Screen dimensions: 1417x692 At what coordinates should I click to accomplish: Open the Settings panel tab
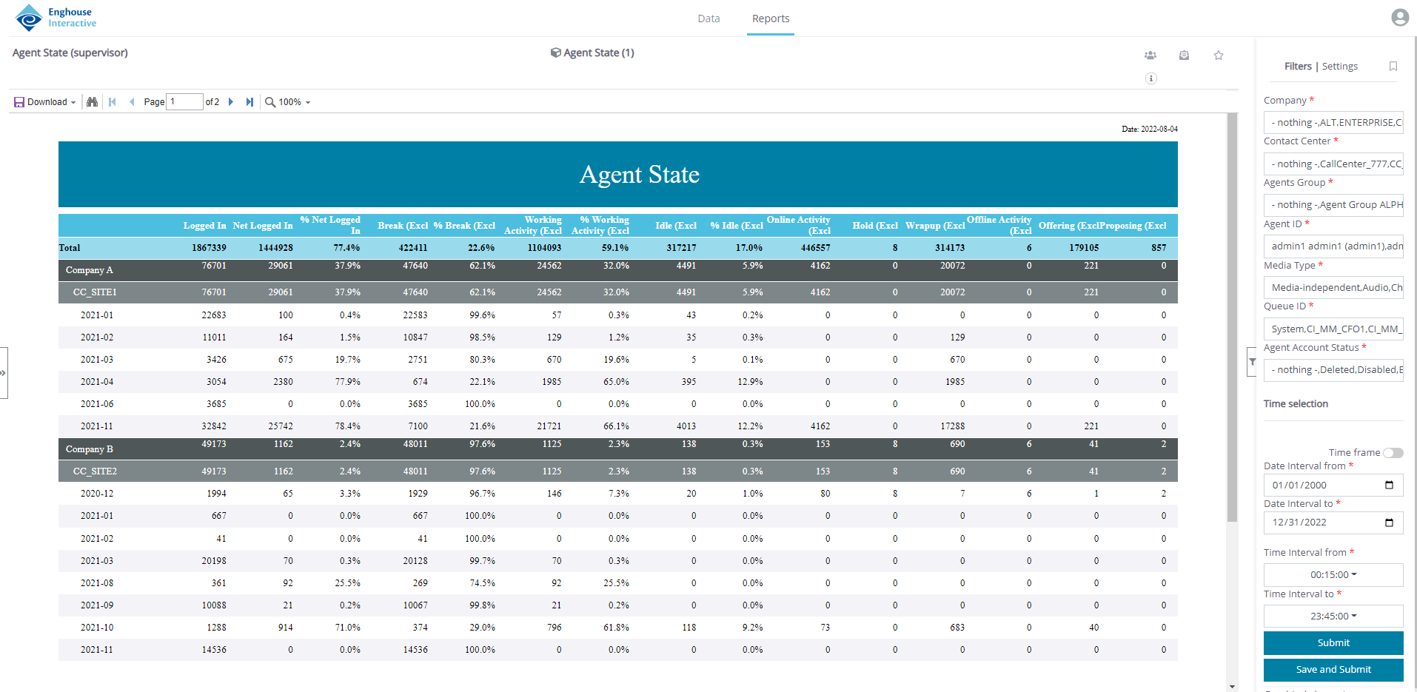1340,66
